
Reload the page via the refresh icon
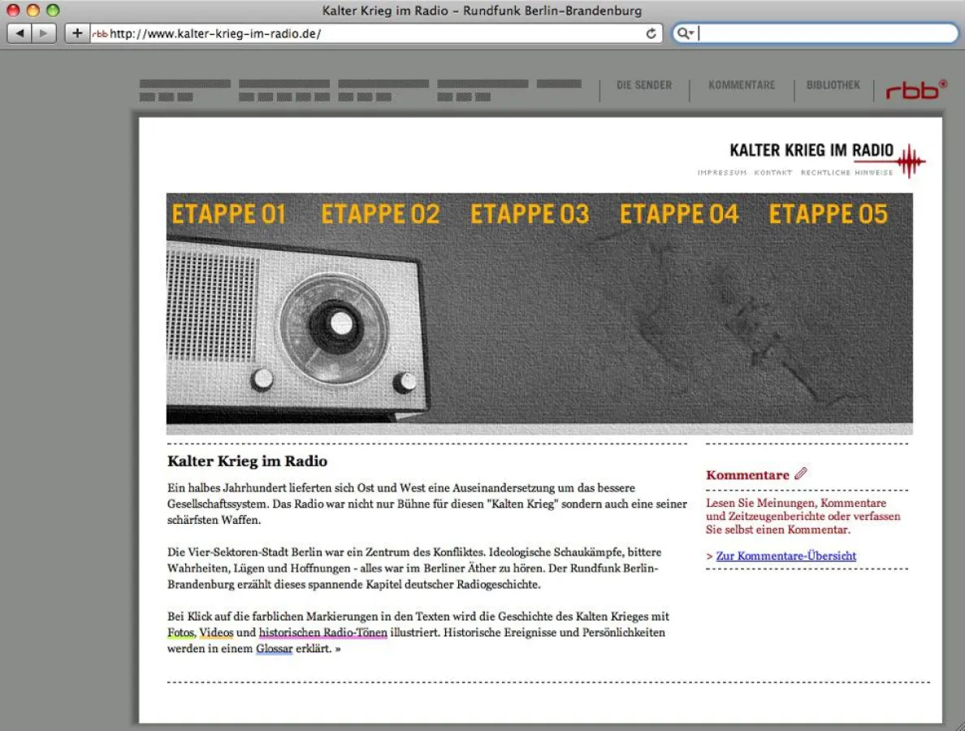651,33
